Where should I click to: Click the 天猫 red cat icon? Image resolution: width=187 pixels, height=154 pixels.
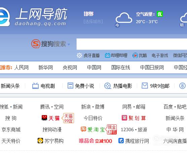[x=44, y=118]
